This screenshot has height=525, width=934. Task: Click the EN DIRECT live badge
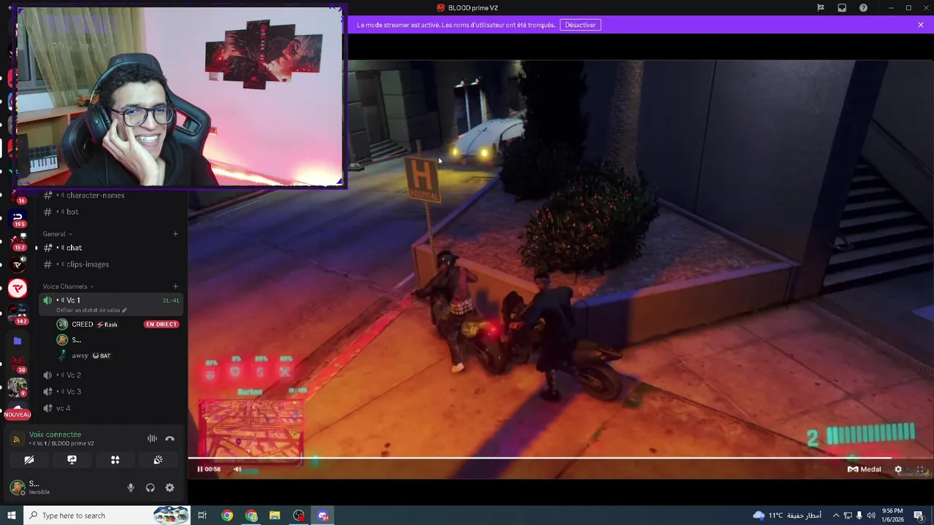coord(161,324)
